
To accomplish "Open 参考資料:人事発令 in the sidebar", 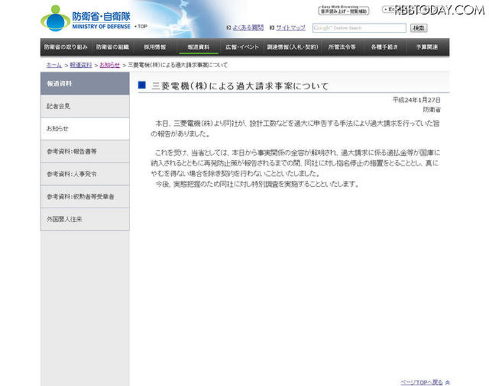I will 85,174.
